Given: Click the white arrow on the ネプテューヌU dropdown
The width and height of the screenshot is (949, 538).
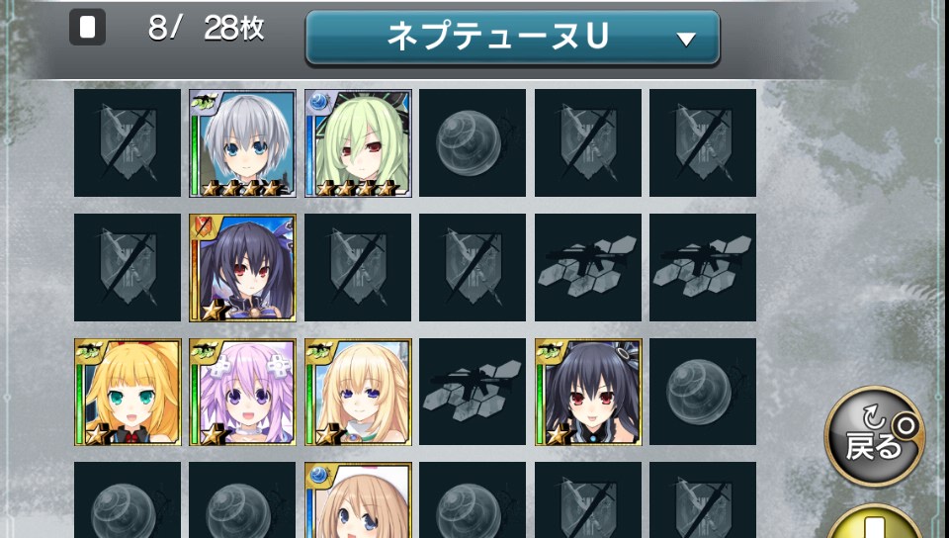Looking at the screenshot, I should click(x=686, y=40).
